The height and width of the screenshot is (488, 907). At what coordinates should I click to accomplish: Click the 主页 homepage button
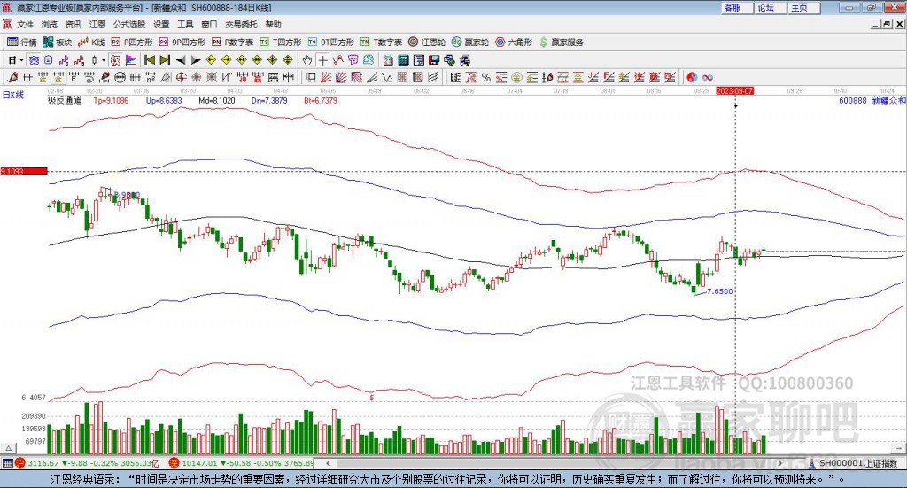point(803,7)
